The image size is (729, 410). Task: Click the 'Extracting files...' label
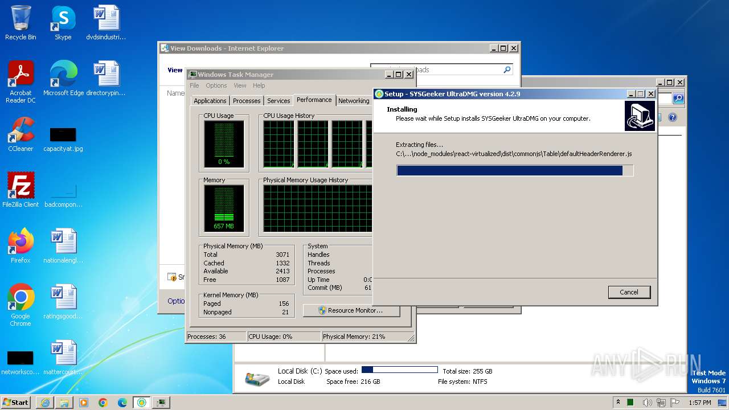tap(419, 145)
